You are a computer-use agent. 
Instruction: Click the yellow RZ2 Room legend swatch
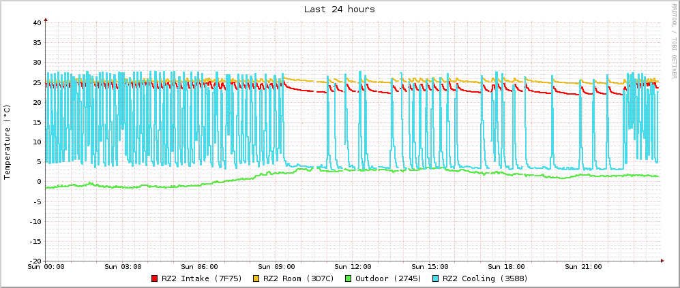[256, 278]
